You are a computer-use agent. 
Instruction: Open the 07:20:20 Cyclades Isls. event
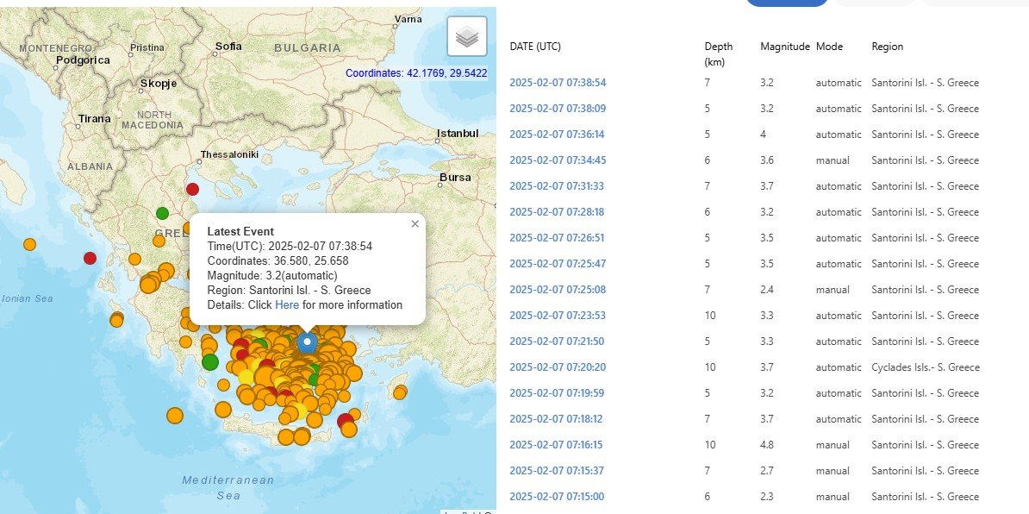[558, 367]
